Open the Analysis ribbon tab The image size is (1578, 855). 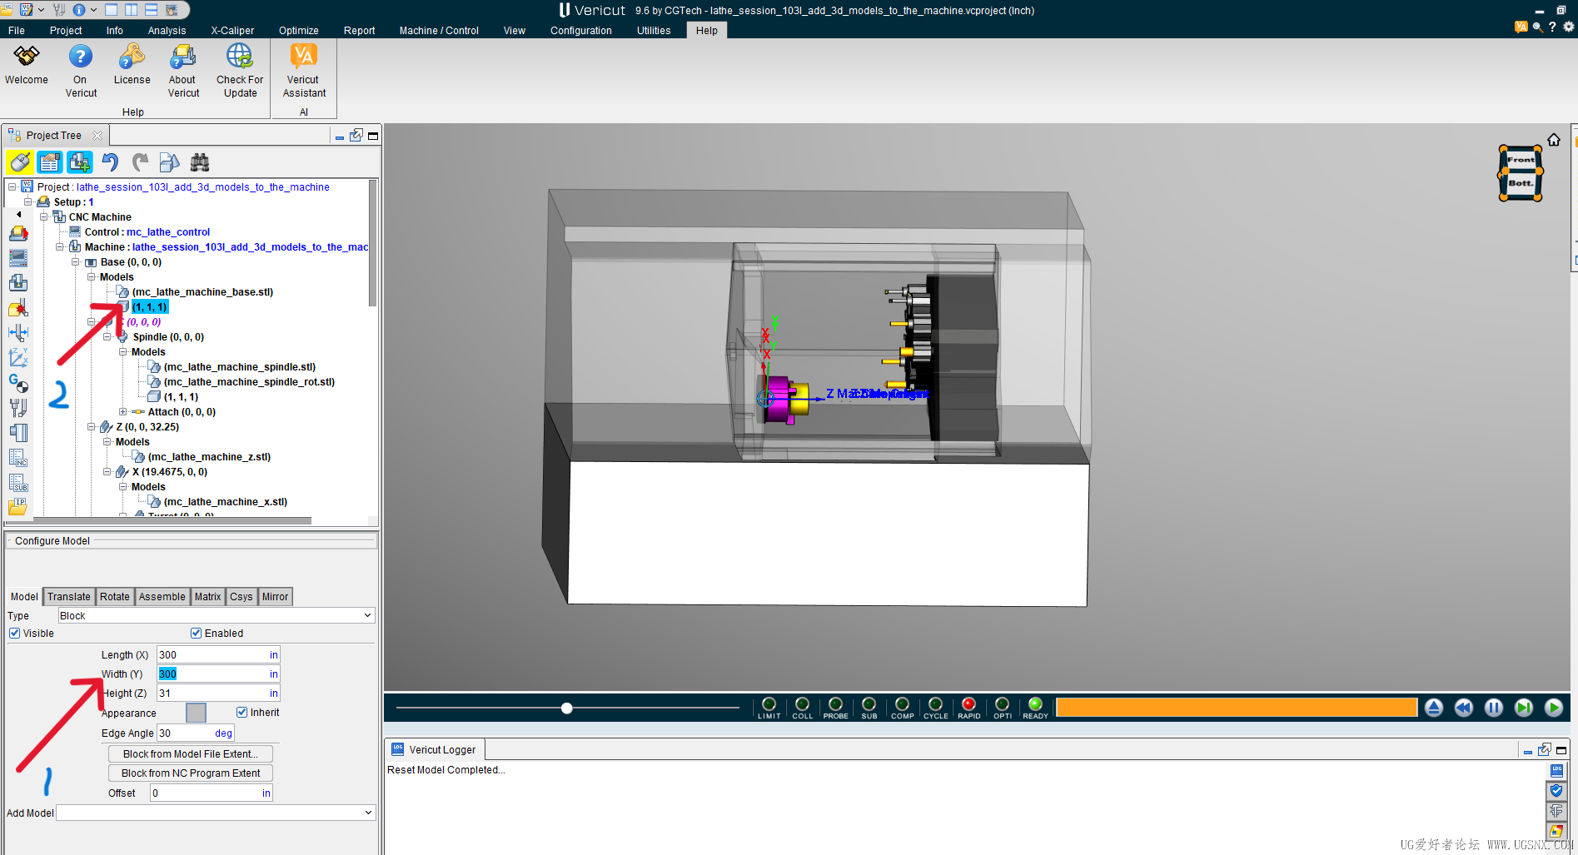click(167, 31)
